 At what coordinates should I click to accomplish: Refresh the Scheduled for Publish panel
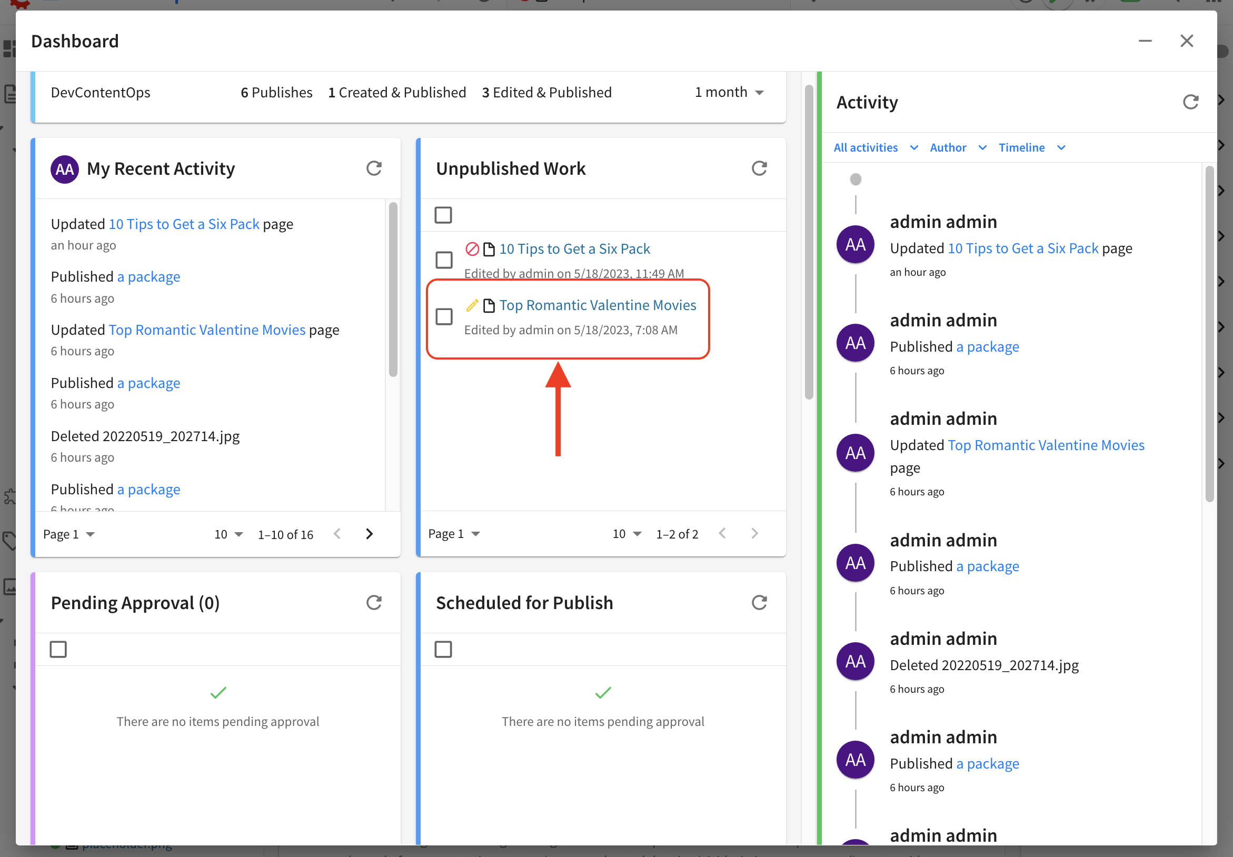tap(759, 602)
